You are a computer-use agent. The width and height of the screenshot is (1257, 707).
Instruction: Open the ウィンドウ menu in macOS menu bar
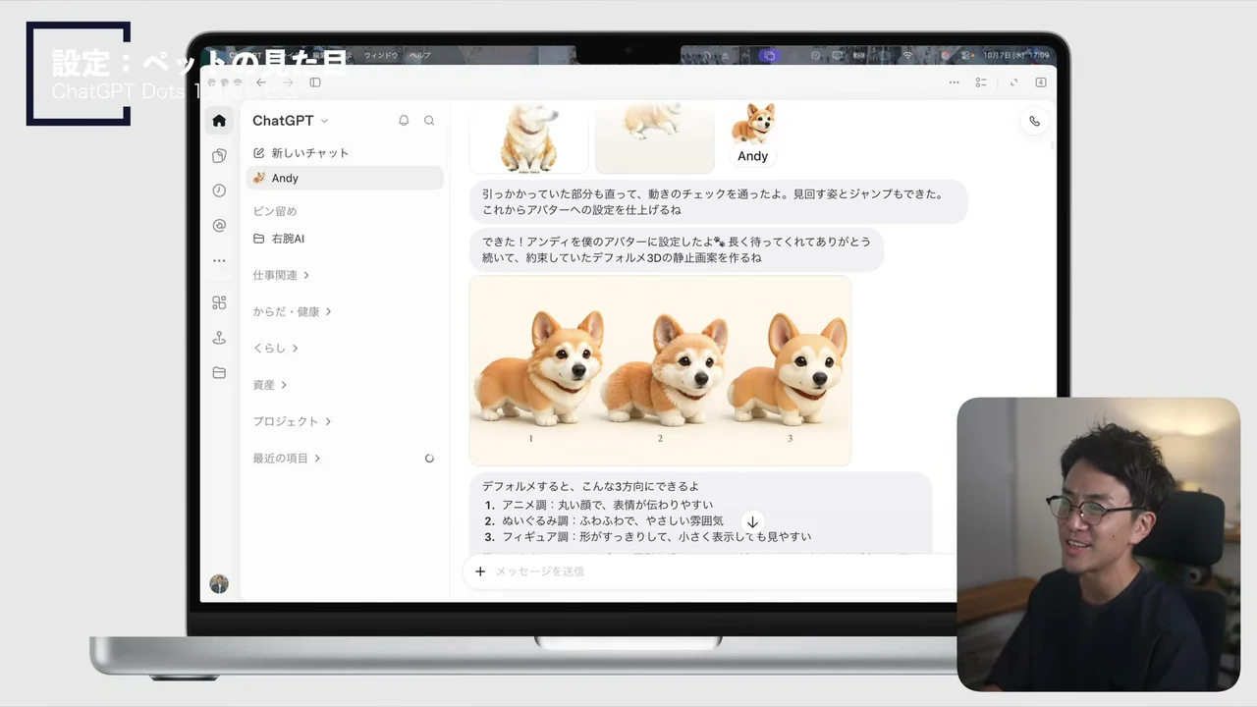(381, 56)
